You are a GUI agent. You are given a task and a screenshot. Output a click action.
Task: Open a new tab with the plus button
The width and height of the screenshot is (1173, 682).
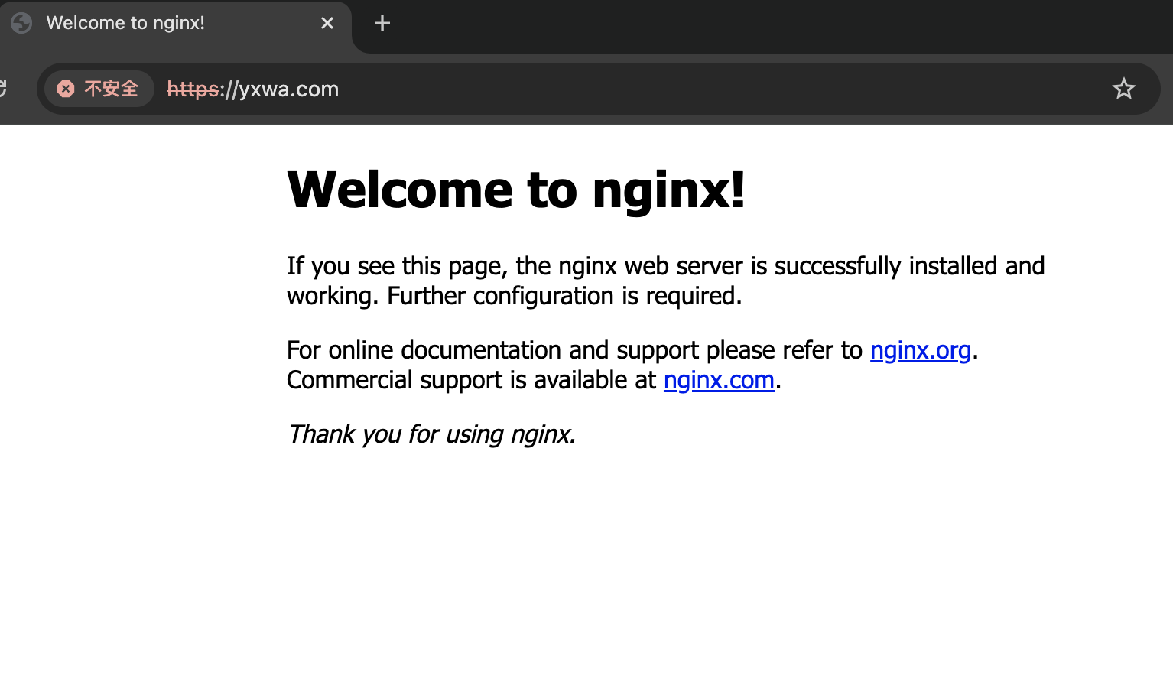coord(382,24)
